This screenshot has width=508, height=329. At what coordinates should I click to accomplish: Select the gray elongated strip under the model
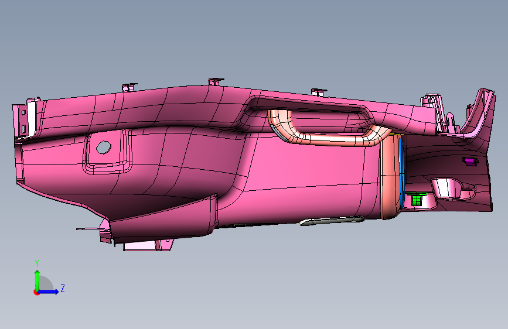(x=332, y=221)
